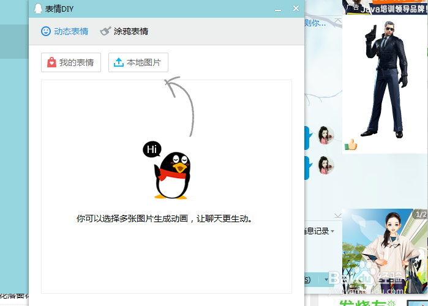Click the paintbrush icon of 涂鸦表情
The width and height of the screenshot is (428, 306).
(105, 31)
